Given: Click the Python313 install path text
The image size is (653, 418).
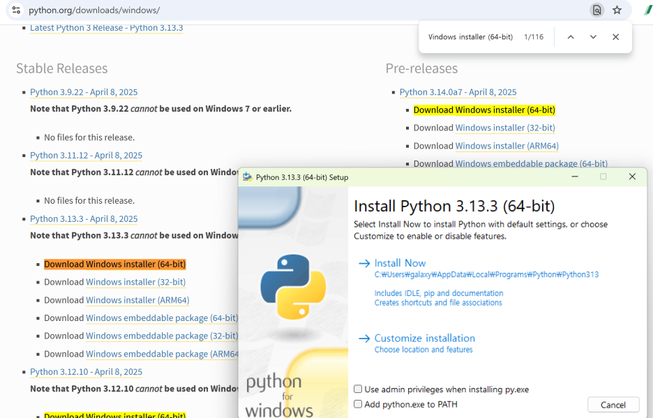Looking at the screenshot, I should [486, 275].
